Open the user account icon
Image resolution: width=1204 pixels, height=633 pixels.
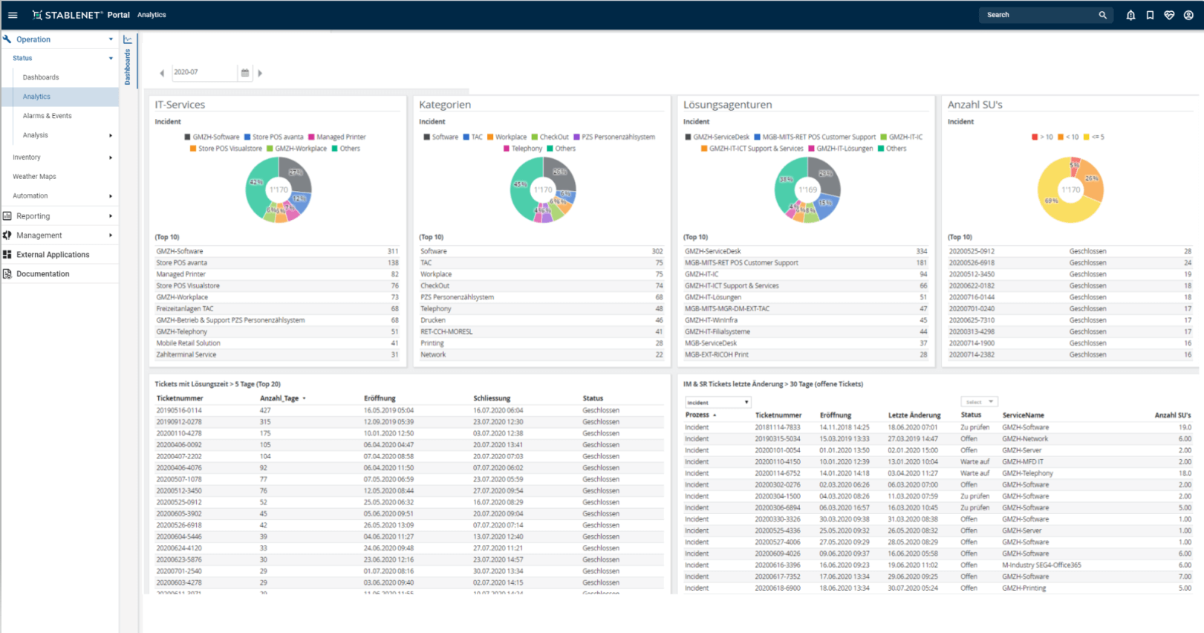(x=1188, y=15)
